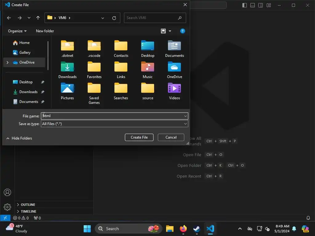Select the OneDrive folder in file list

click(x=174, y=70)
